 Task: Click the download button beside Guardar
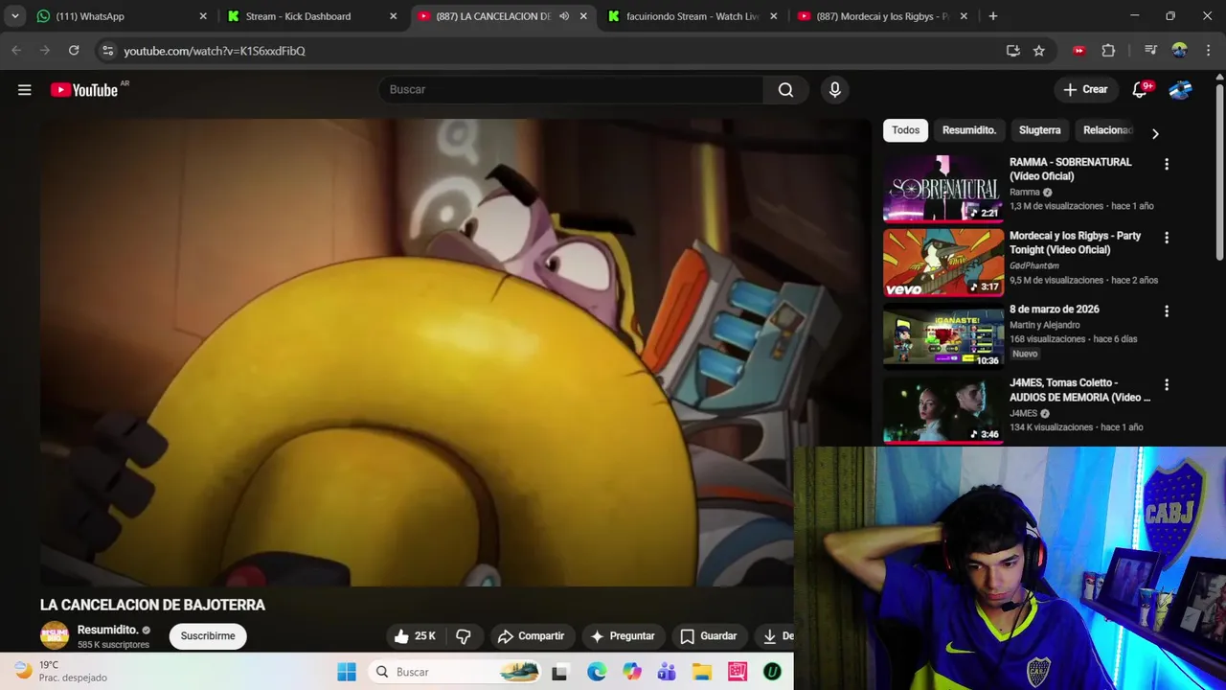coord(775,636)
